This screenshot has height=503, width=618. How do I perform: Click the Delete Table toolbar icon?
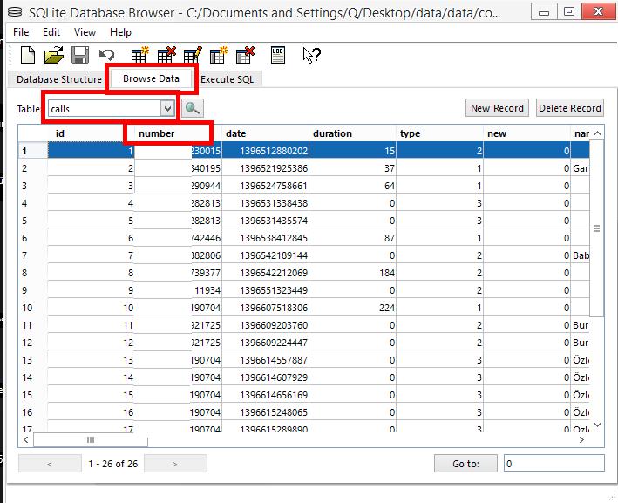coord(166,56)
